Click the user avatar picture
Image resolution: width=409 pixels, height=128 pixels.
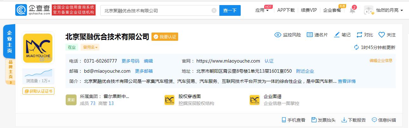point(369,10)
